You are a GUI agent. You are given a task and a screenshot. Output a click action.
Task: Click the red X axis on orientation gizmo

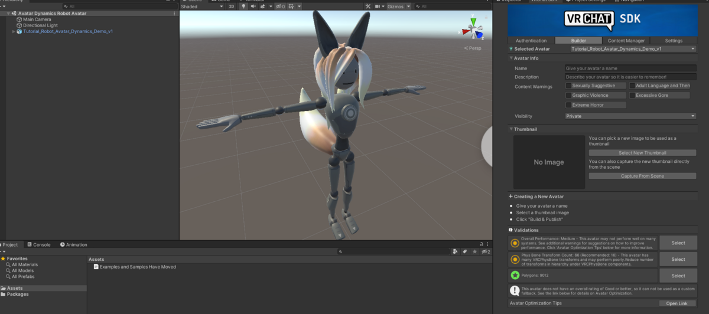(x=465, y=32)
